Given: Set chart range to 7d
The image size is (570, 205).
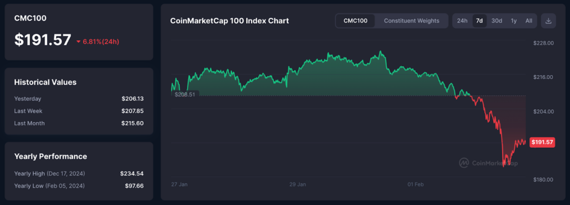Looking at the screenshot, I should (479, 21).
